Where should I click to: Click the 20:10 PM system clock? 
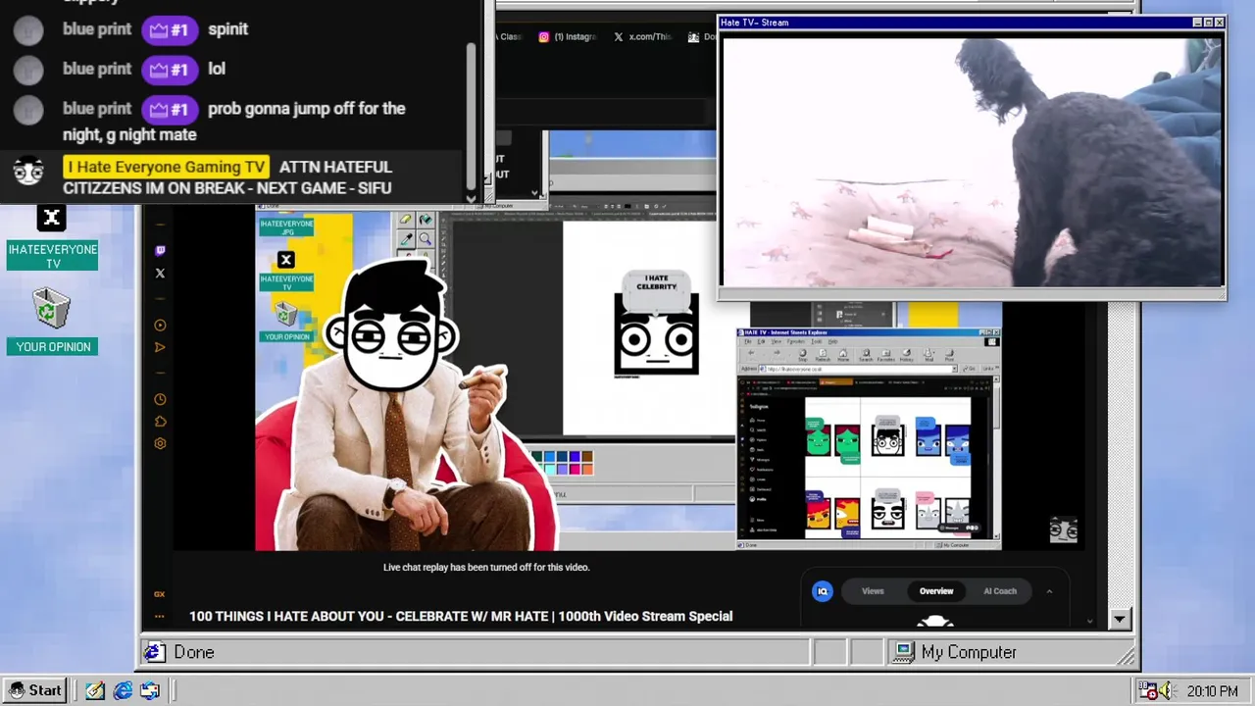1212,691
